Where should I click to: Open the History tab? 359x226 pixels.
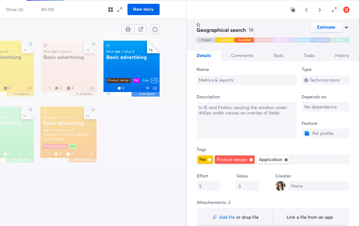coord(342,55)
